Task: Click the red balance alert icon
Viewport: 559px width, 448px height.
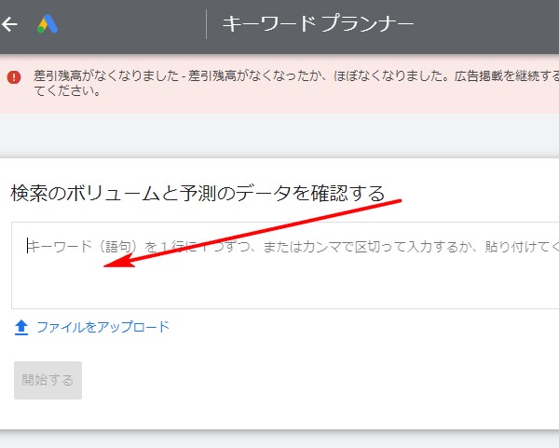Action: click(14, 77)
